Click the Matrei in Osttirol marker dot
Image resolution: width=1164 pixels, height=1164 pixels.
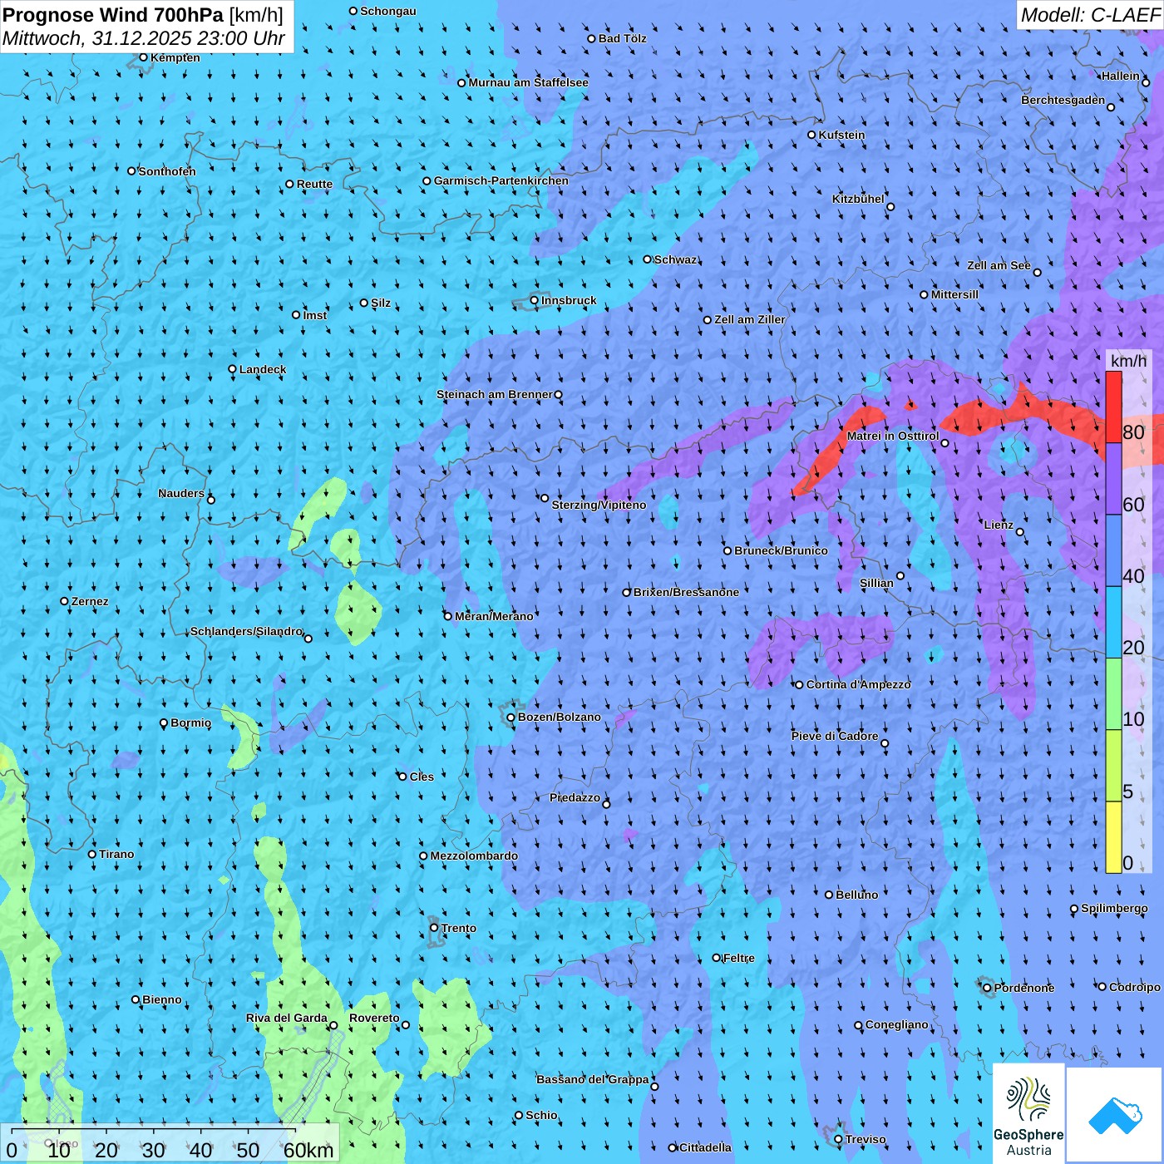945,443
